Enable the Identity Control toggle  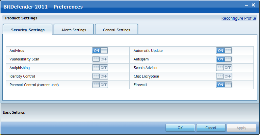coord(100,76)
